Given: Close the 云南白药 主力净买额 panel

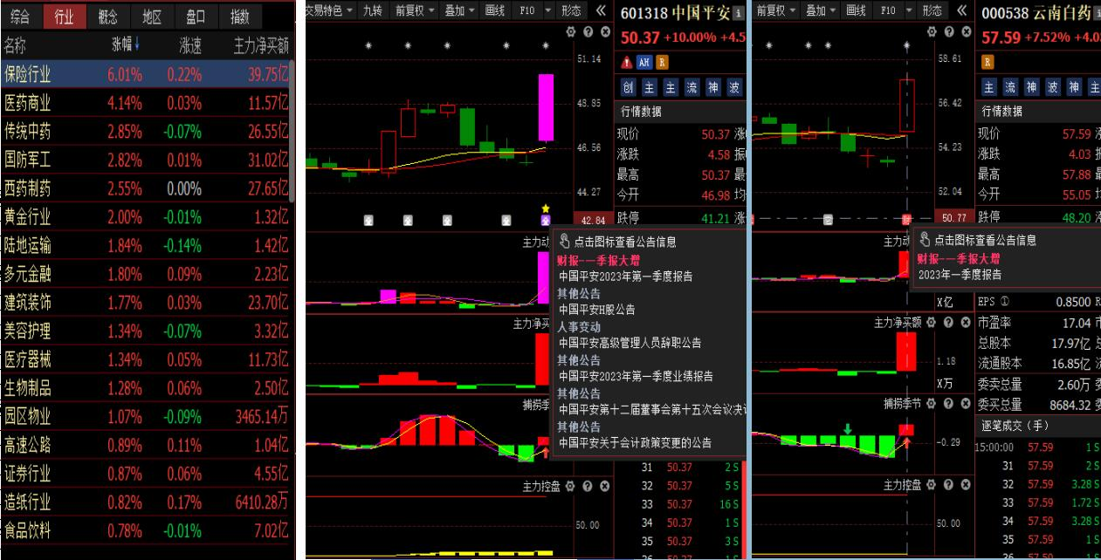Looking at the screenshot, I should tap(964, 323).
